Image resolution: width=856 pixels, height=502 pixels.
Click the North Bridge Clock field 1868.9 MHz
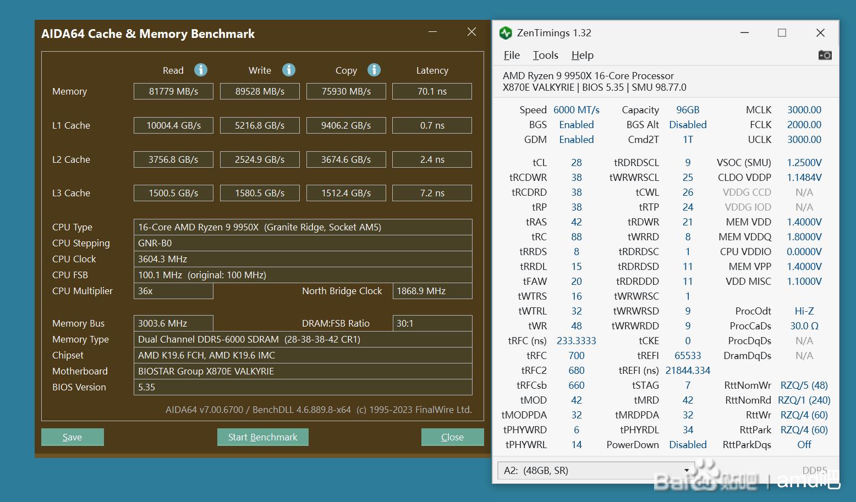click(432, 291)
